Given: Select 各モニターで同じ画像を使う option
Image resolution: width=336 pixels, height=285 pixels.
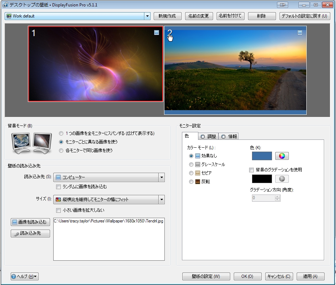Looking at the screenshot, I should [x=61, y=151].
